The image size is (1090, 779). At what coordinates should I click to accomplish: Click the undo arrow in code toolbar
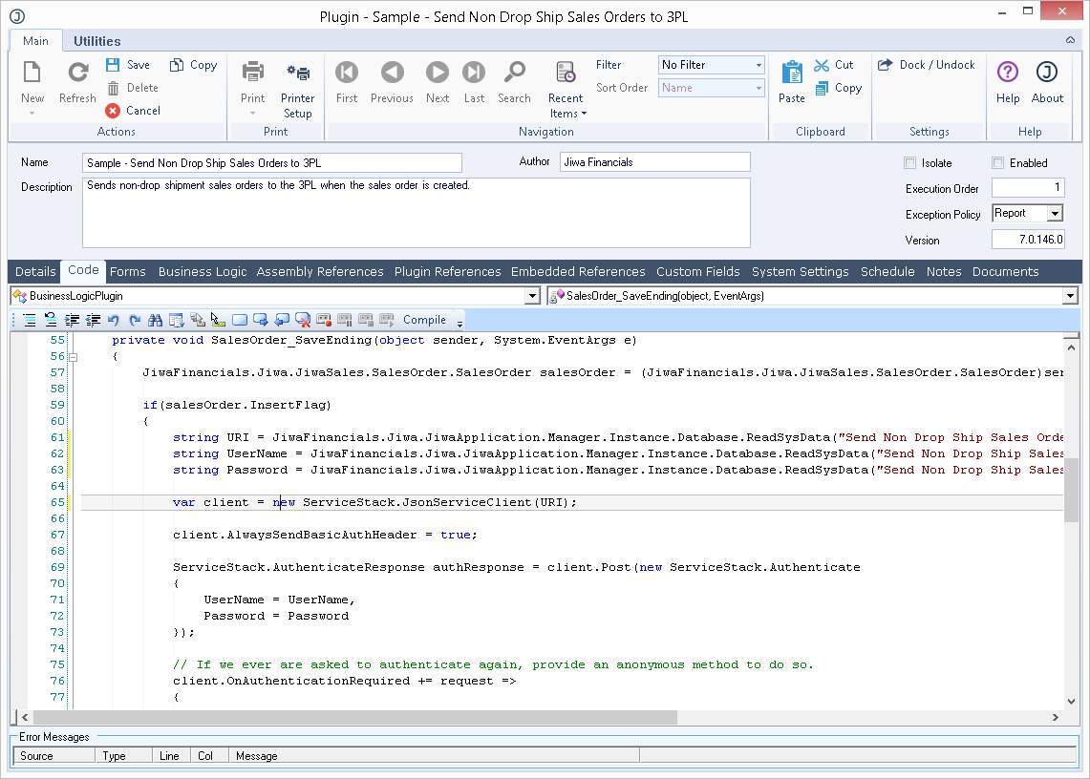(x=114, y=320)
